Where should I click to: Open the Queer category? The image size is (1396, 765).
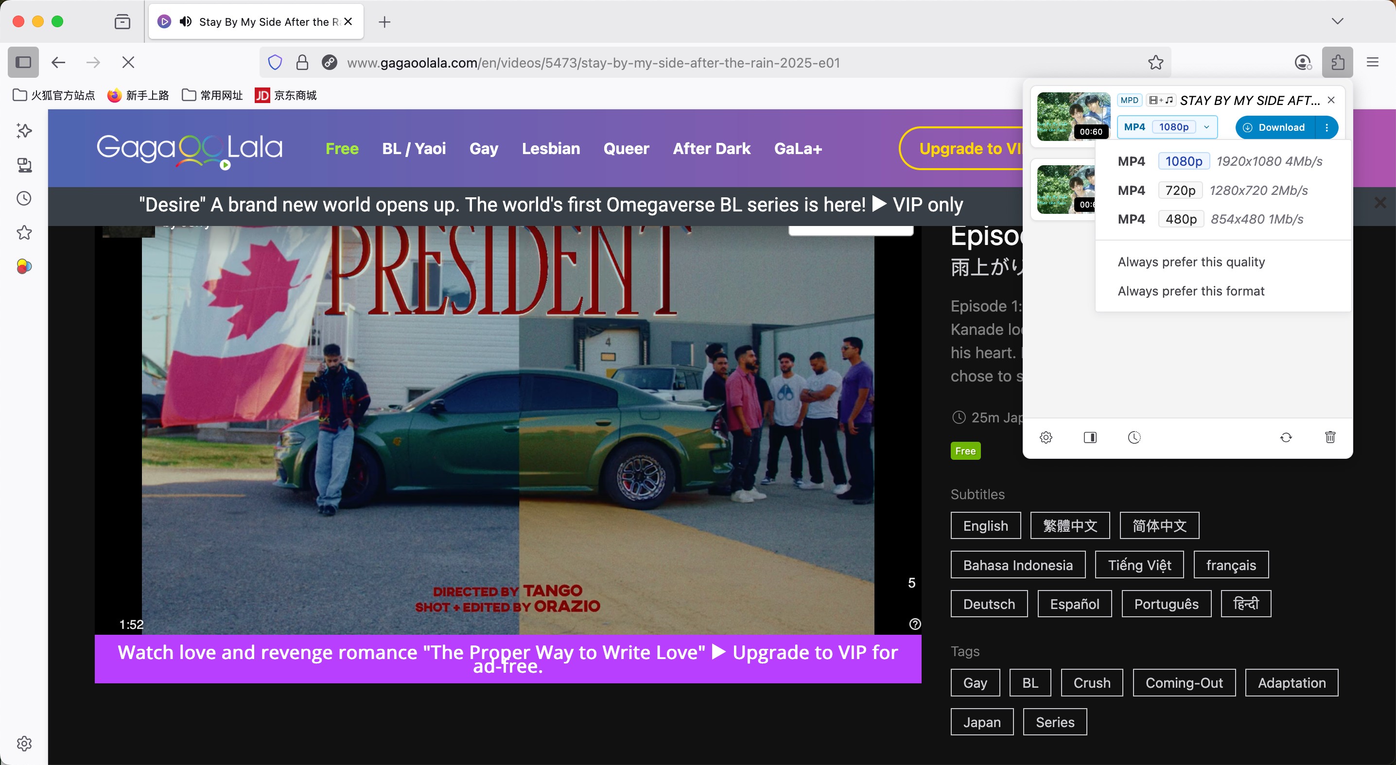tap(626, 148)
